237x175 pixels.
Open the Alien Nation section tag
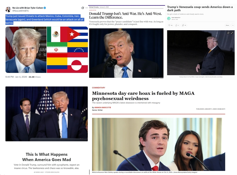pos(93,10)
